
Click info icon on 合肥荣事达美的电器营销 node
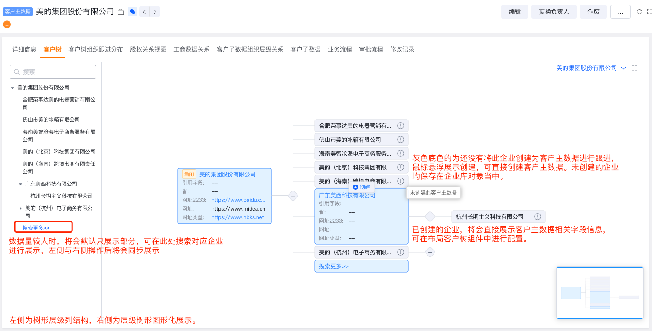tap(401, 126)
